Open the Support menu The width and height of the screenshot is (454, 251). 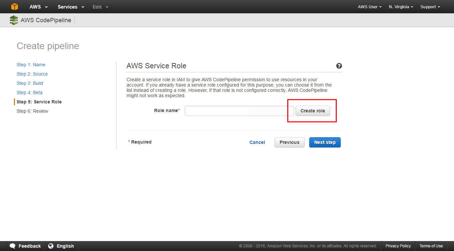coord(430,7)
